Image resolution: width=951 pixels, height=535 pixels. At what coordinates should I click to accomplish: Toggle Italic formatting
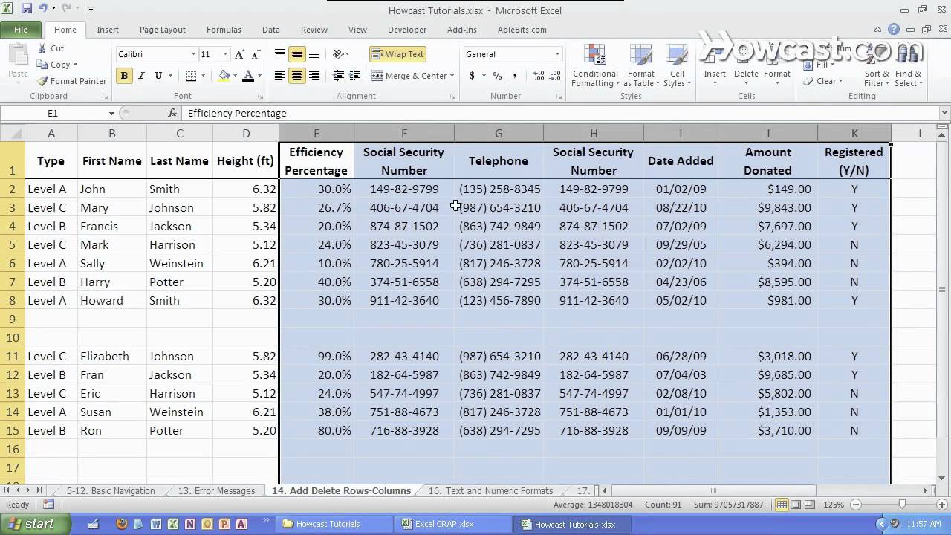point(141,76)
